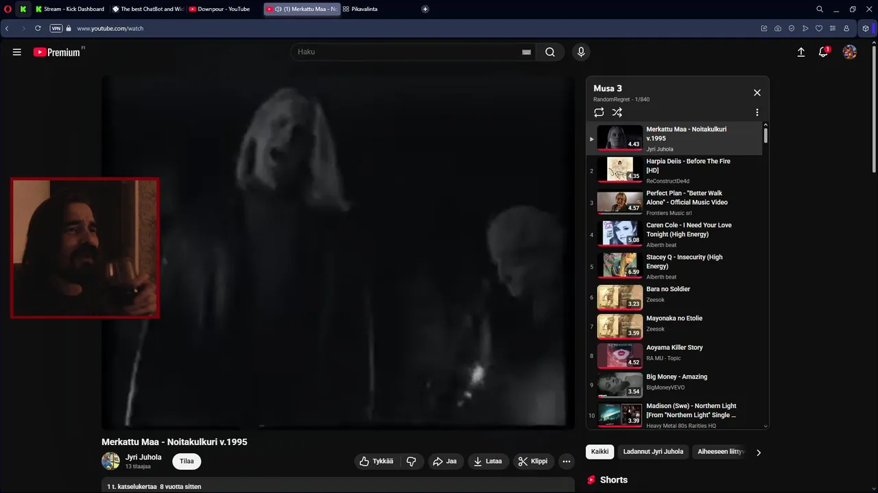Select the Aiheeseen liittyvä chip

pyautogui.click(x=720, y=452)
